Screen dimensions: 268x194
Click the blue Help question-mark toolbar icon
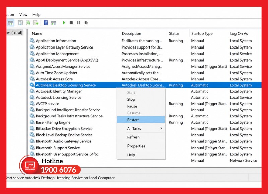pos(46,23)
